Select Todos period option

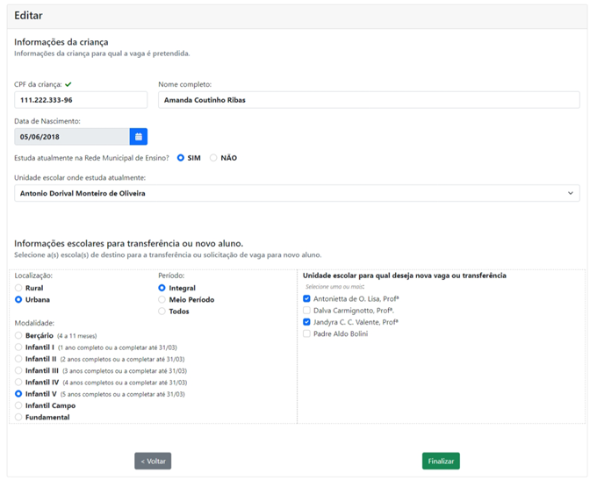click(x=162, y=312)
